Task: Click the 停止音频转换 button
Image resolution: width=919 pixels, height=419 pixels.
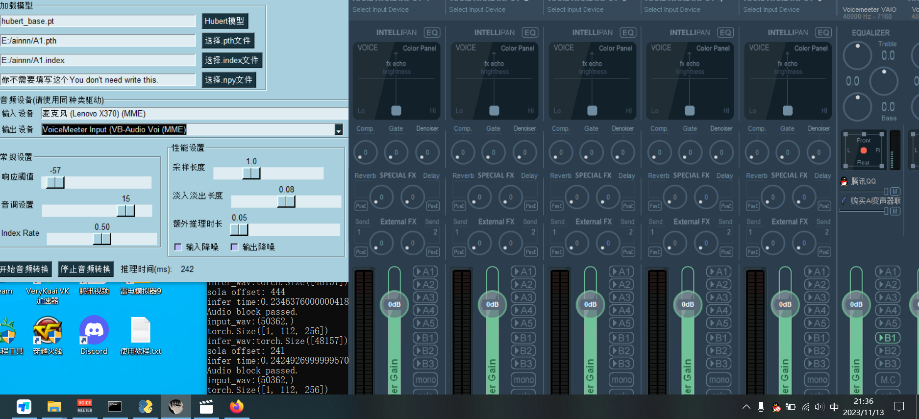Action: click(x=85, y=269)
